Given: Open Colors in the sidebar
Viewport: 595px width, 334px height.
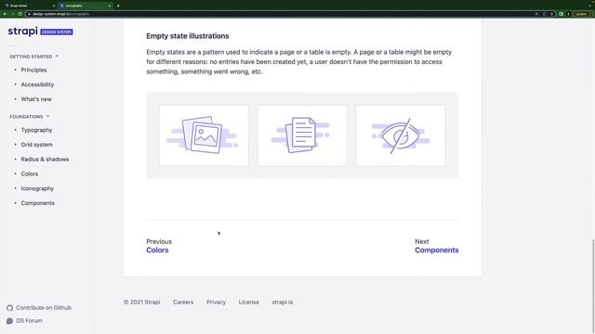Looking at the screenshot, I should pyautogui.click(x=29, y=173).
